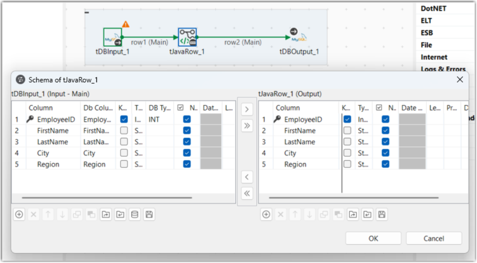The width and height of the screenshot is (477, 263).
Task: Select the tJavaRow_1 component icon
Action: pyautogui.click(x=187, y=37)
